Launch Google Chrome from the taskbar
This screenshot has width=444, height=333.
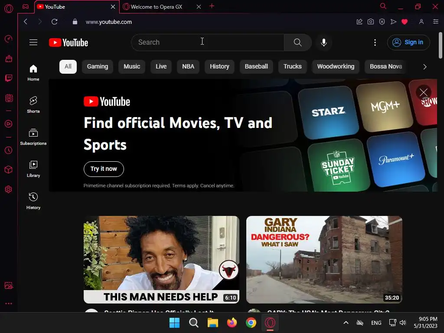point(251,323)
